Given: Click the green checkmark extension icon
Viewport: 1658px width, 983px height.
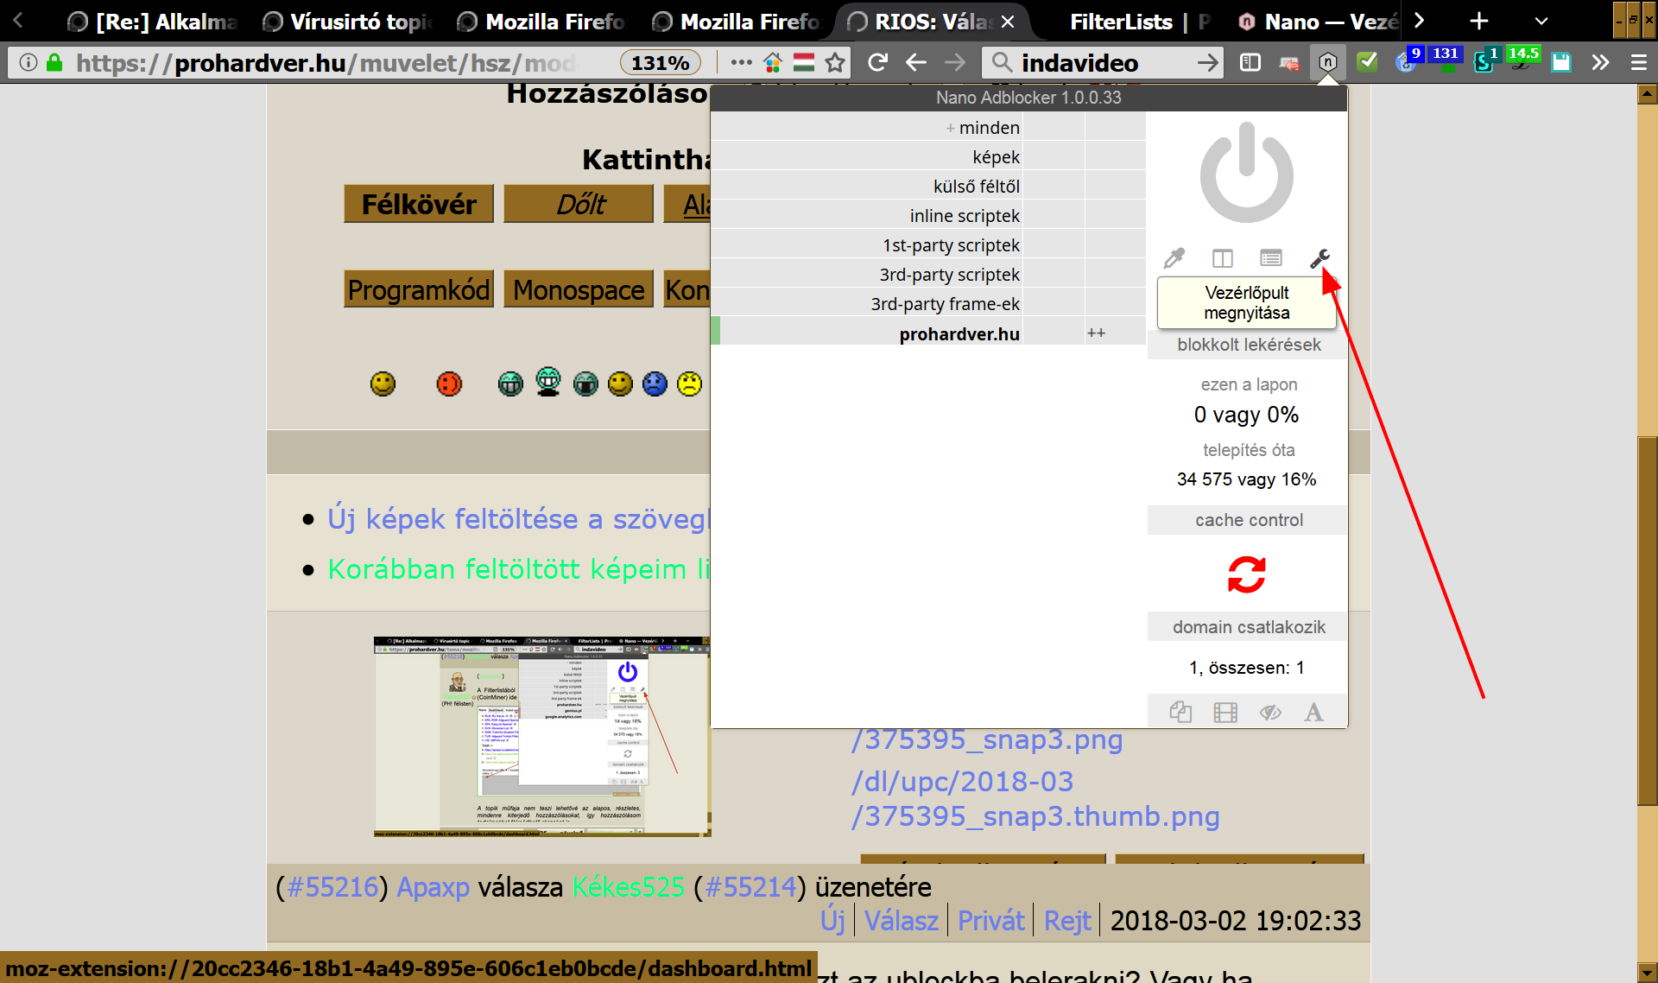Looking at the screenshot, I should 1367,62.
